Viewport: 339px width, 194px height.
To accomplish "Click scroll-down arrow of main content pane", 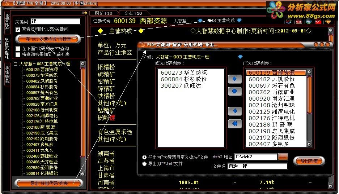I will coord(331,186).
